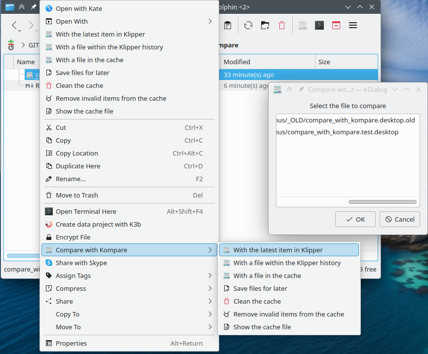Viewport: 428px width, 354px height.
Task: Click the Share with Skype icon
Action: tap(49, 263)
